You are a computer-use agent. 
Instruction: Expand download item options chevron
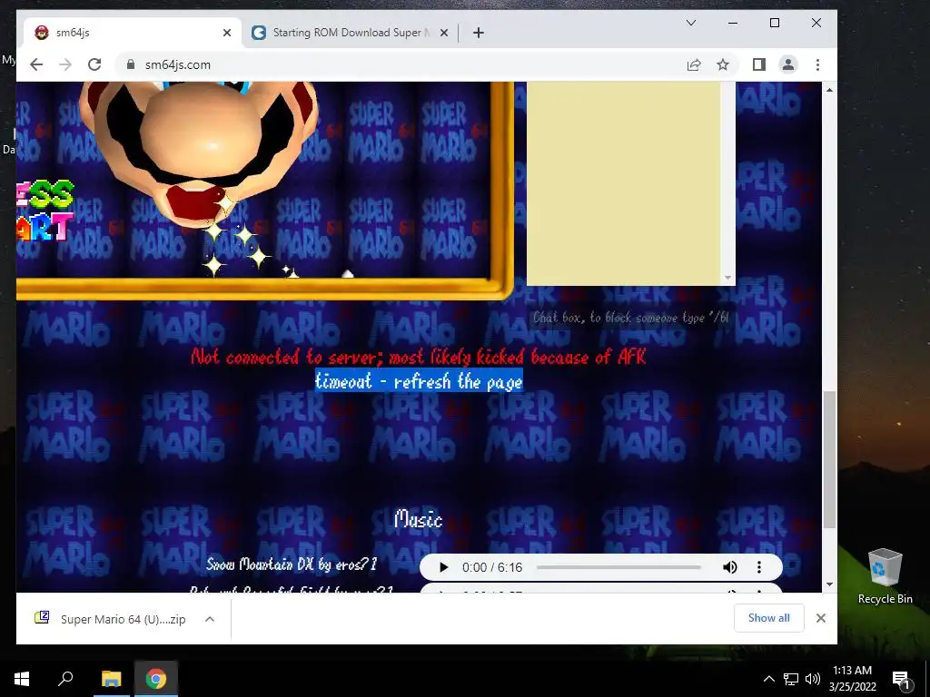click(210, 619)
